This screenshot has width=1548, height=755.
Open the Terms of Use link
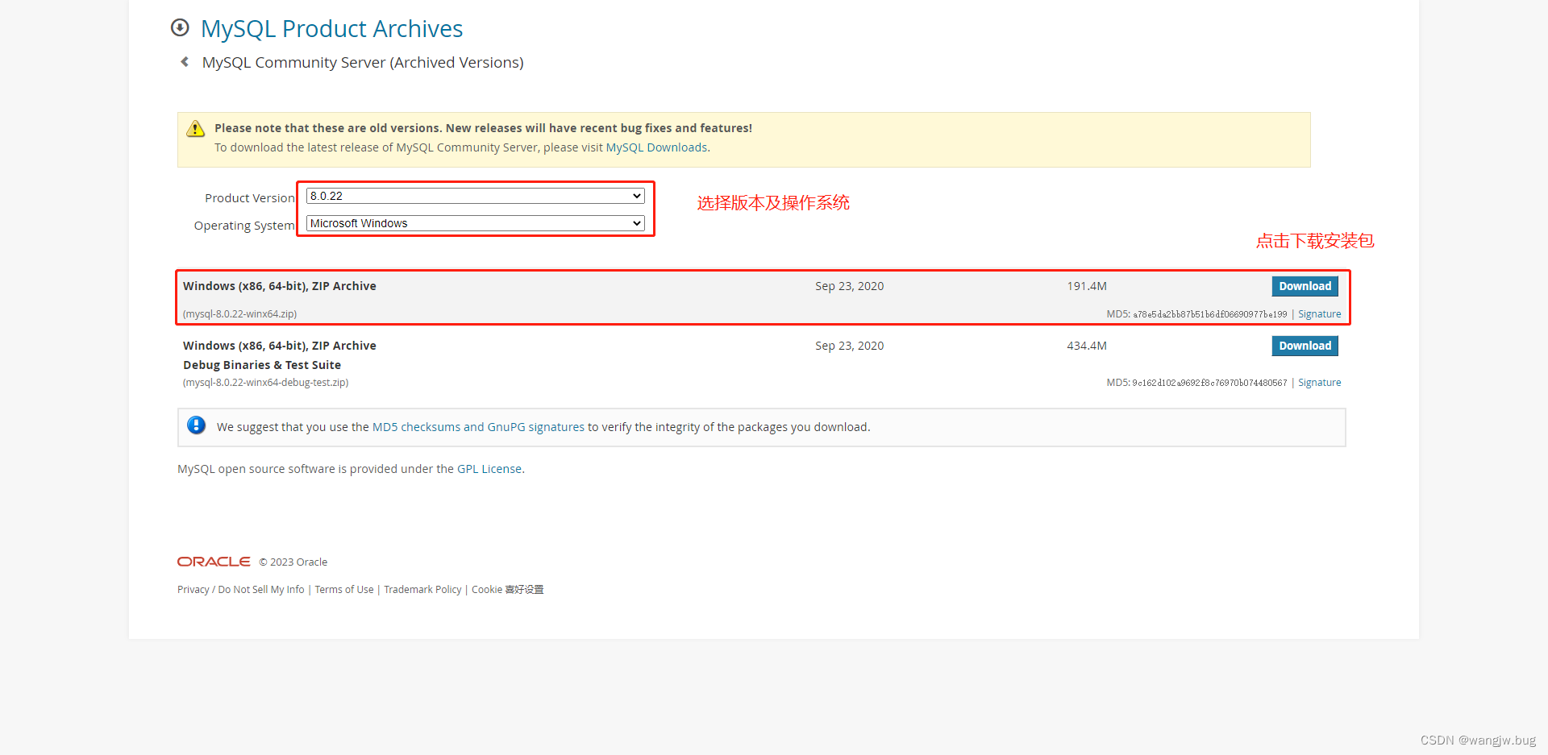pyautogui.click(x=344, y=590)
